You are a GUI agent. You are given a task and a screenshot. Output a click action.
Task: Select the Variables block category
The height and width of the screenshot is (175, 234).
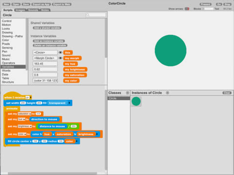pos(13,67)
